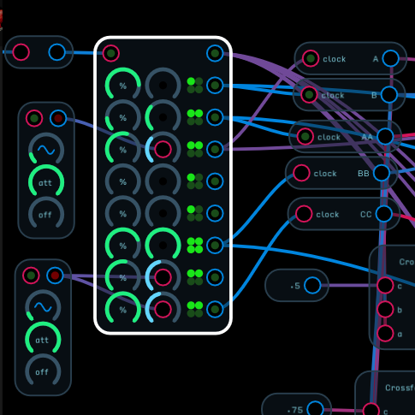Click the first row percent knob

(x=122, y=85)
